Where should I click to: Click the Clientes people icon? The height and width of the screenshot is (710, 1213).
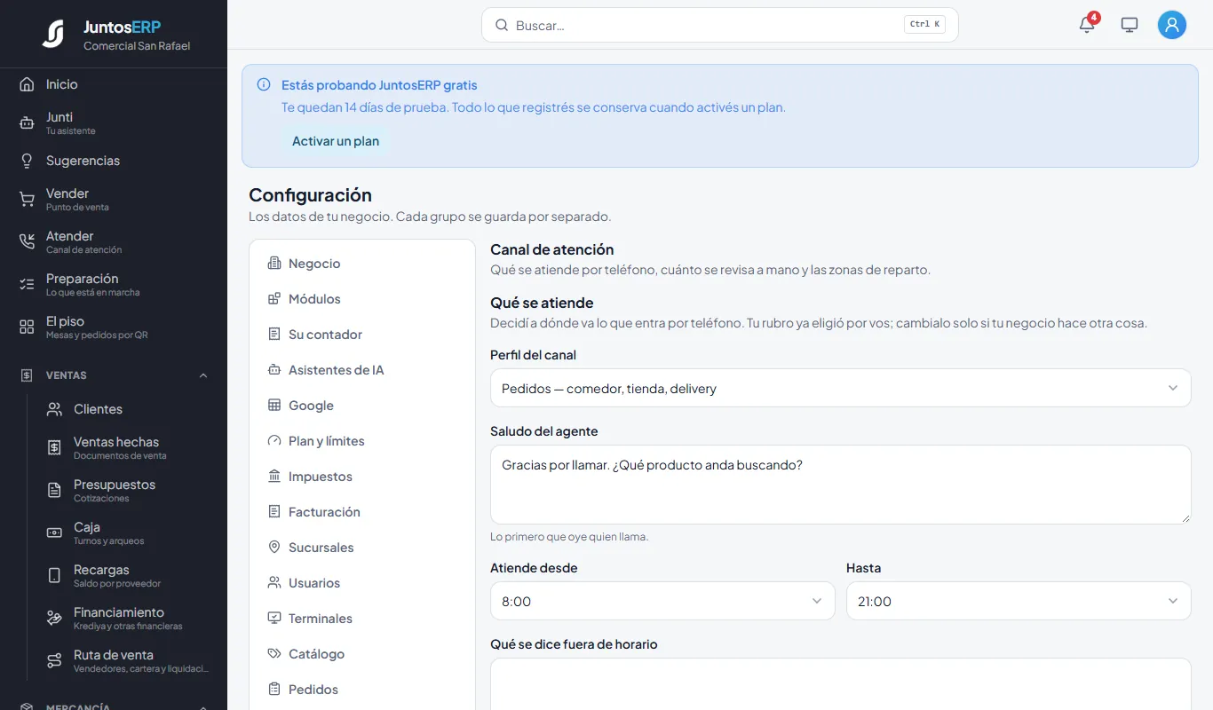tap(54, 409)
